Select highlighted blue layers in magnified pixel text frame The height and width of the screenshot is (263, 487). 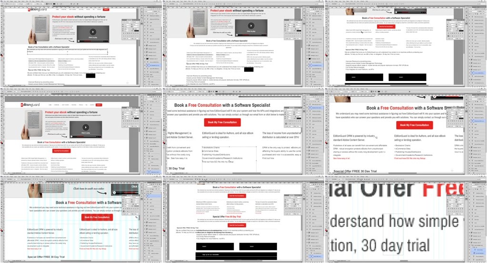(477, 252)
